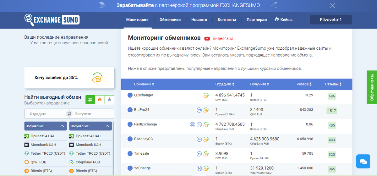This screenshot has width=377, height=176.
Task: Sort the table by Отдадите column
Action: (x=225, y=84)
